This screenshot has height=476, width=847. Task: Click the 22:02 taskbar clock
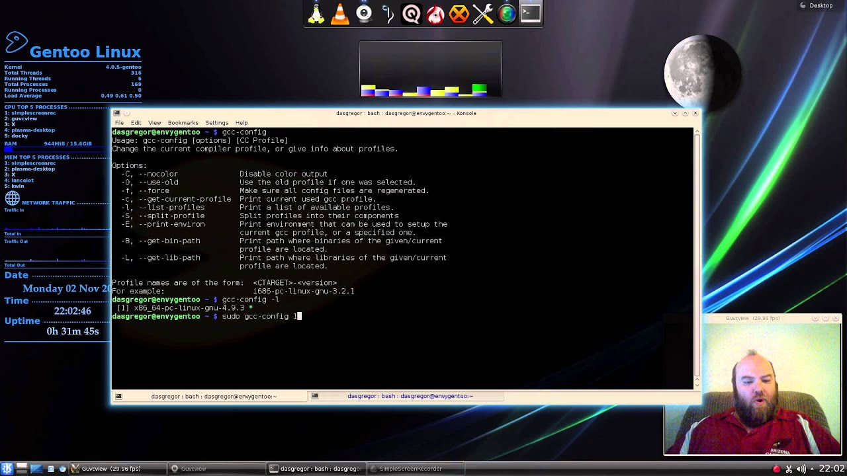point(832,469)
